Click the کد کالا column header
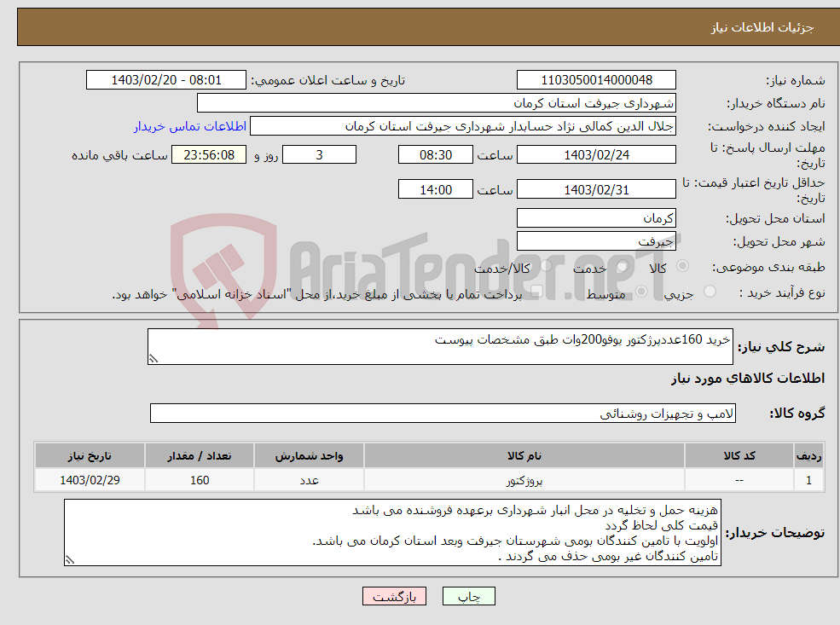Image resolution: width=840 pixels, height=625 pixels. pyautogui.click(x=739, y=456)
